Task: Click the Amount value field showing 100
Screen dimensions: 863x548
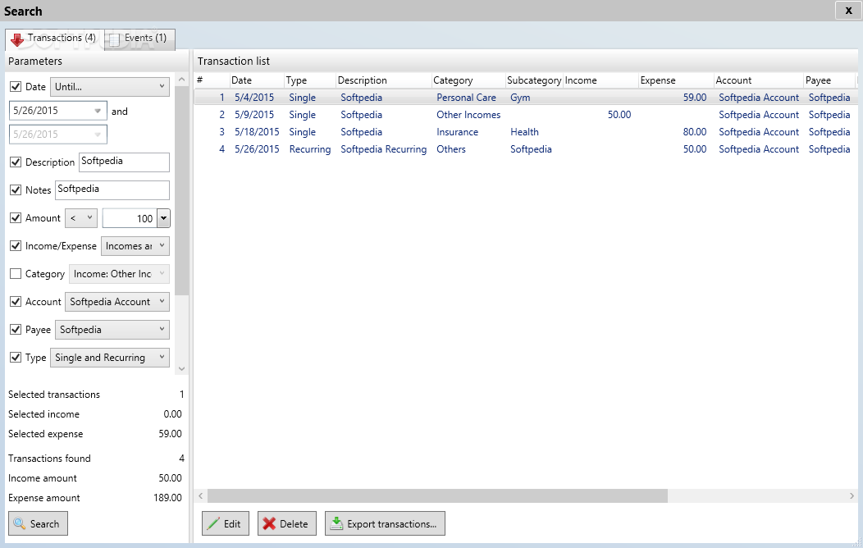Action: tap(130, 218)
